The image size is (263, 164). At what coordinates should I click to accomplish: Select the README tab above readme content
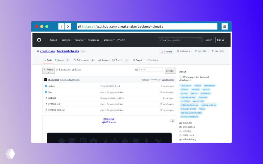coord(109,119)
